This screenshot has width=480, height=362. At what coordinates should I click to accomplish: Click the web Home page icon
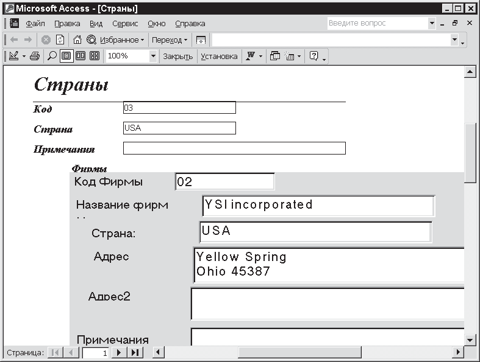click(77, 40)
